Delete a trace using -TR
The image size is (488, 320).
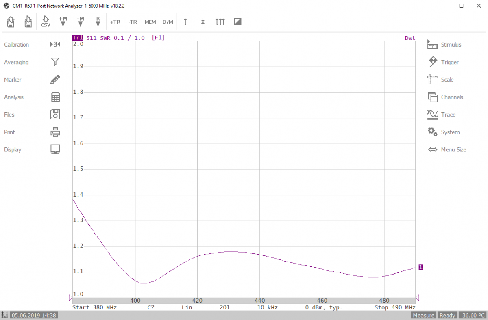point(133,22)
